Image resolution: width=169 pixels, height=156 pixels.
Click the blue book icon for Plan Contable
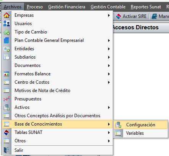tap(6, 40)
